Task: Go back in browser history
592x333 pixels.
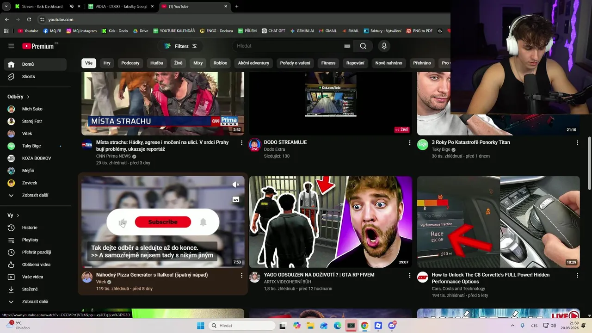Action: [6, 19]
